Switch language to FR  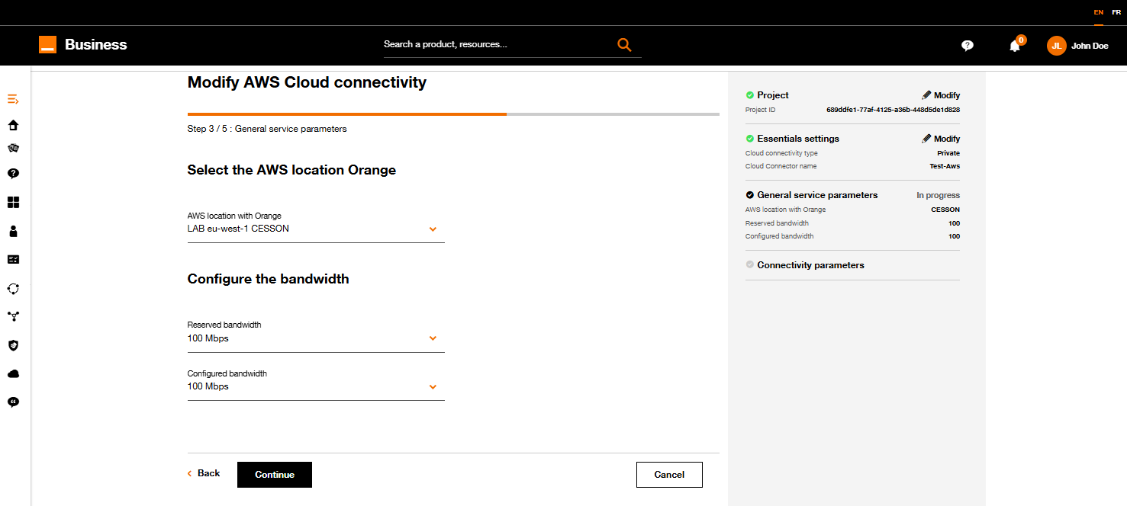[x=1116, y=12]
